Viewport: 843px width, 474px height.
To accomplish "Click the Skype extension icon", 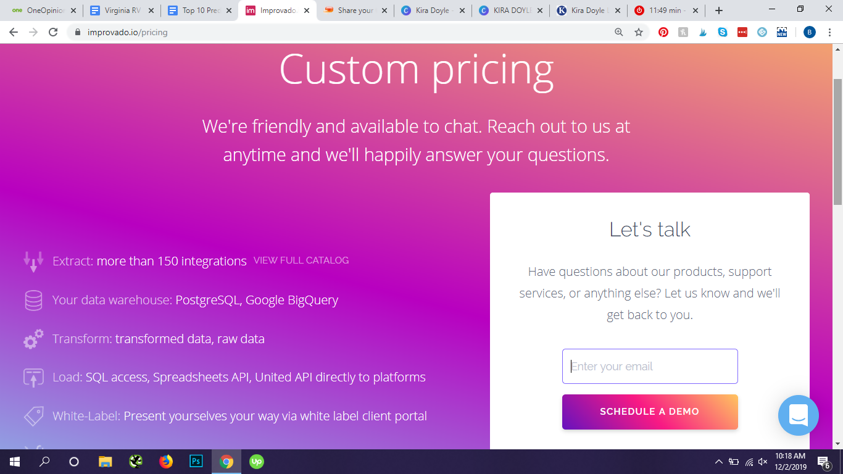I will 723,32.
